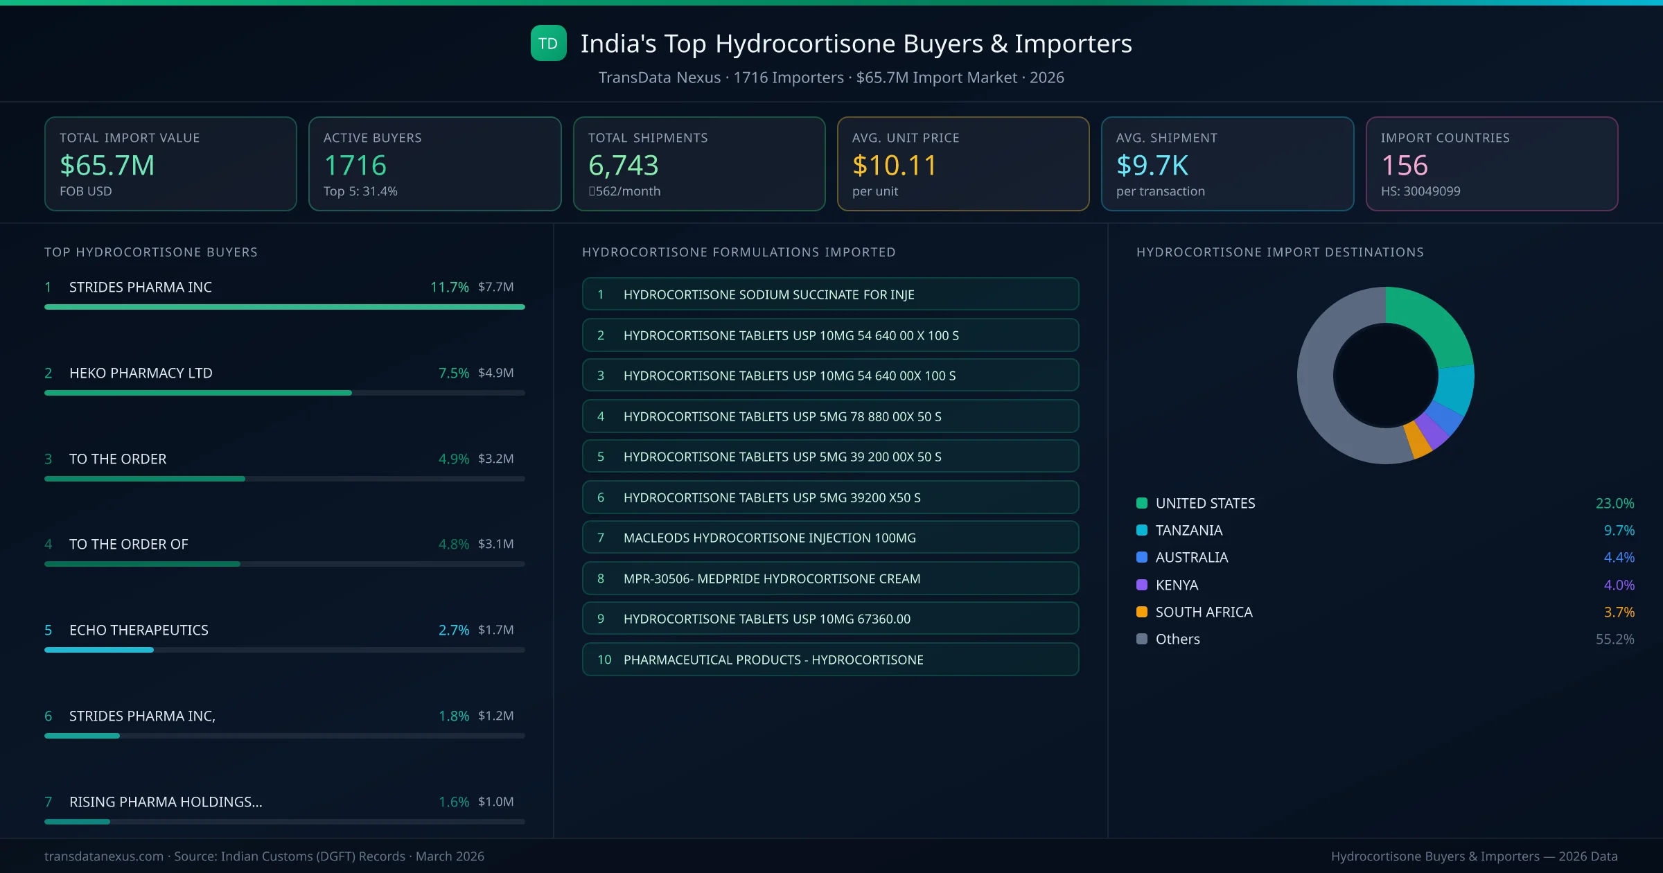Expand the HYDROCORTISONE SODIUM SUCCINATE formulation row

point(829,294)
